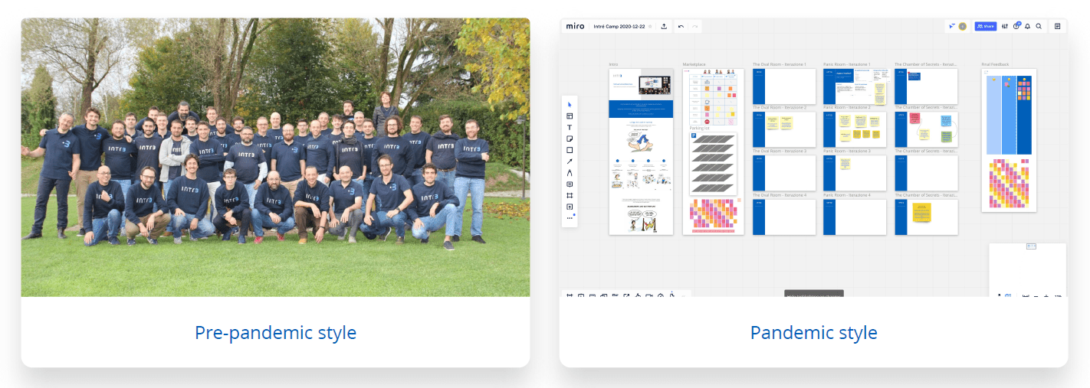Select Panic Room - Iterazione 1 label

847,64
